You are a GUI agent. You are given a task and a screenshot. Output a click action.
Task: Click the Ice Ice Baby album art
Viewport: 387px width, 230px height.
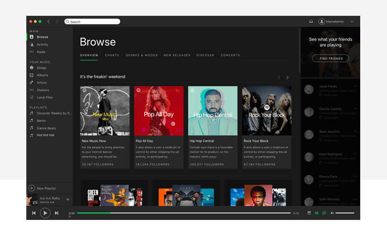pyautogui.click(x=32, y=199)
